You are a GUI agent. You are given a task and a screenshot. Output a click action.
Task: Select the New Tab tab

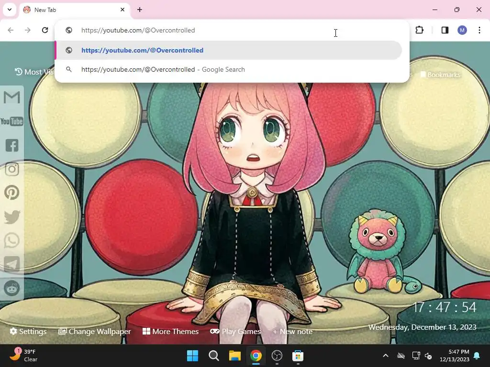[x=75, y=10]
